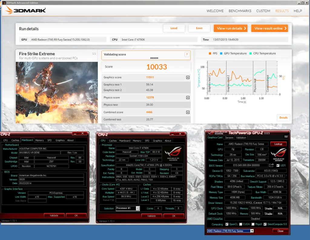Screen dimensions: 310x240
Task: Open the Validating score help question mark
Action: (187, 55)
